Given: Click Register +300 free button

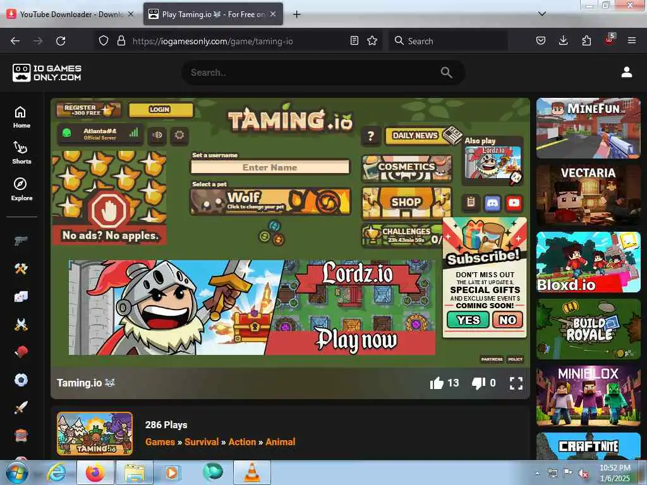Looking at the screenshot, I should pyautogui.click(x=88, y=110).
